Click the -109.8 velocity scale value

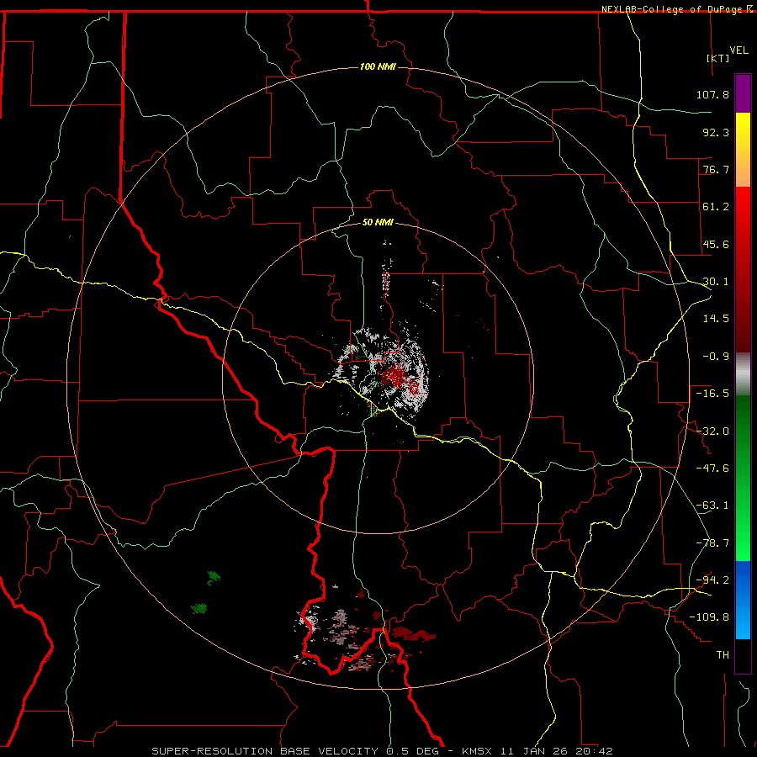click(x=710, y=617)
